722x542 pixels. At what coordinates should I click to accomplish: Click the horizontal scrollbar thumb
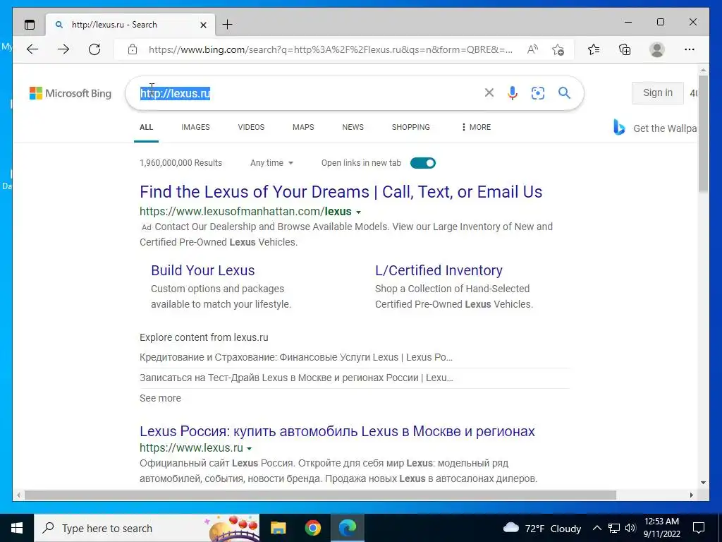[x=321, y=495]
